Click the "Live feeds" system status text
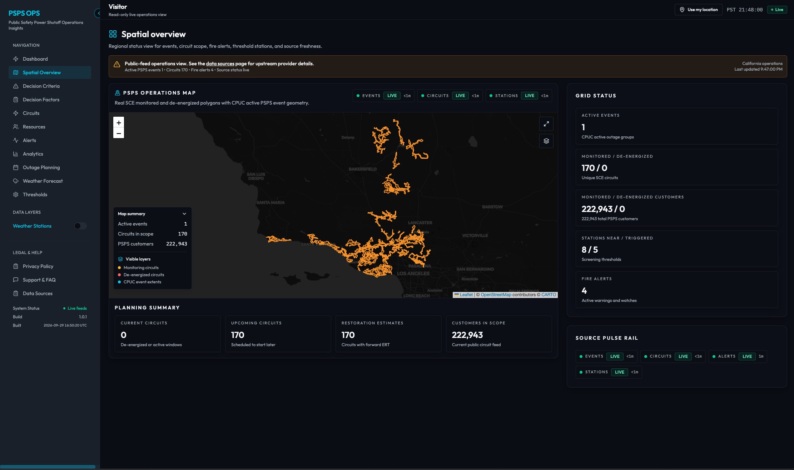 [x=77, y=308]
